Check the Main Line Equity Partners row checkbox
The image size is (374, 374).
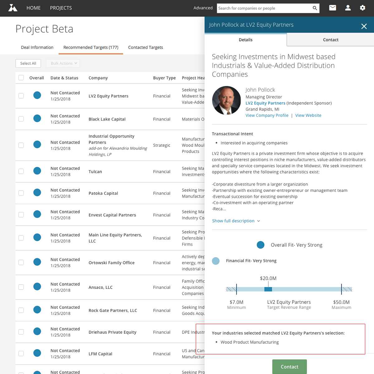point(21,238)
